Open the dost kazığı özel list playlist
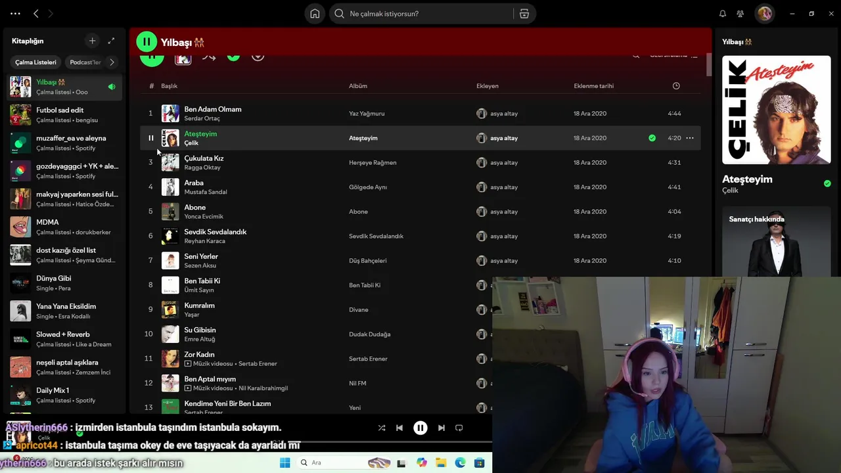Screen dimensions: 841x473 [65, 255]
